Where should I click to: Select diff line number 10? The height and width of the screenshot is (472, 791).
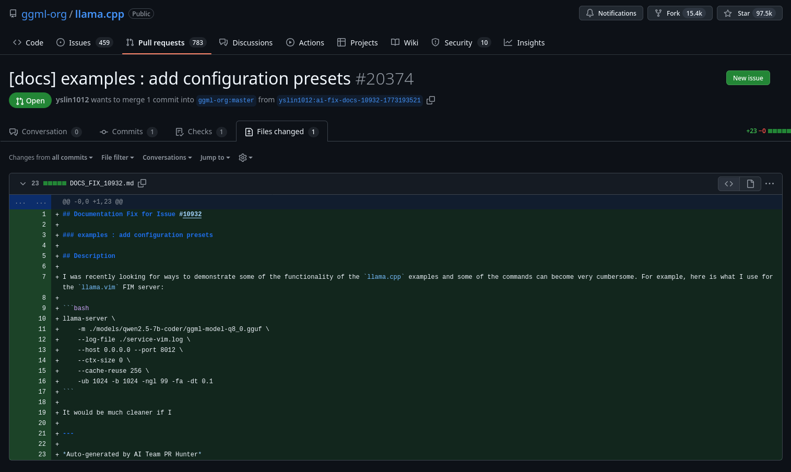42,318
